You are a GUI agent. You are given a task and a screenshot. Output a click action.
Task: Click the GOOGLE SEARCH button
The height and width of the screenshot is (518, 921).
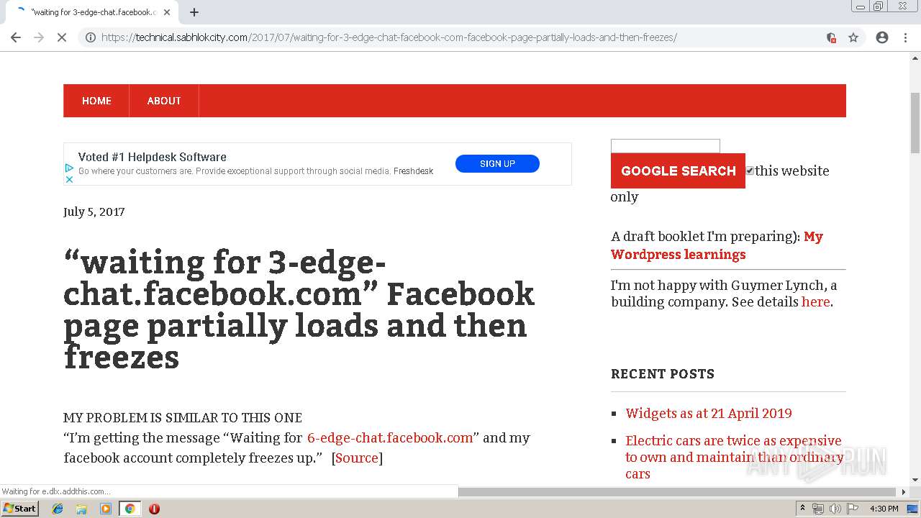[x=678, y=171]
